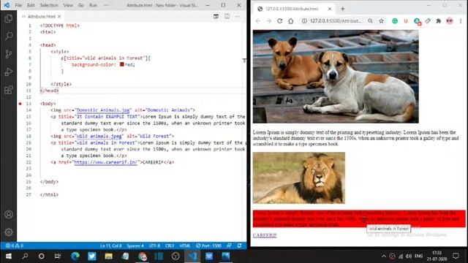Click Ln 11, Col 8 status entry
Image resolution: width=468 pixels, height=263 pixels.
point(110,245)
